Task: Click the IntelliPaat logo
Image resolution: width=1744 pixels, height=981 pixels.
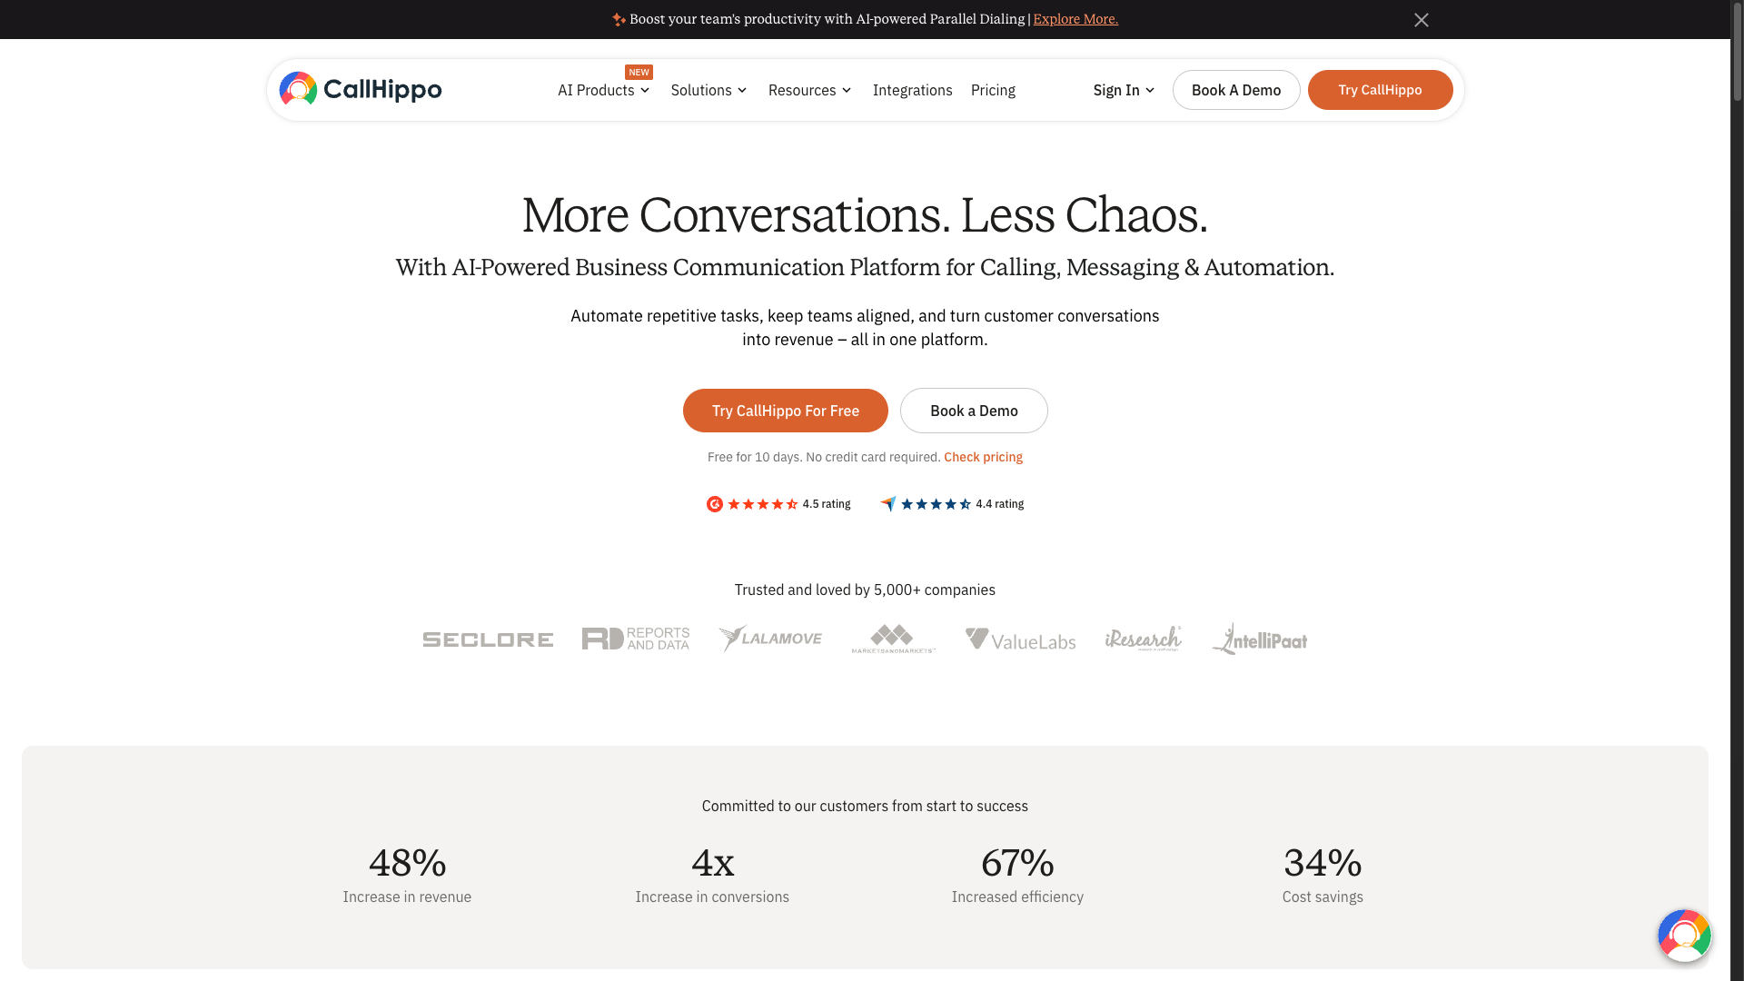Action: [x=1259, y=639]
